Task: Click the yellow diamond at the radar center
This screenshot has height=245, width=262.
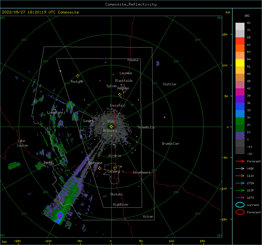Action: [111, 127]
